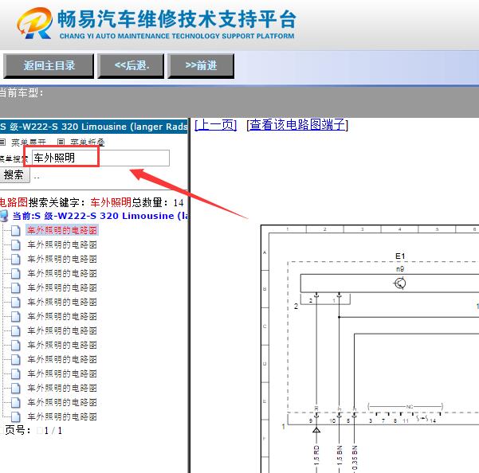
Task: Click the 返回主目录 button
Action: pos(49,65)
